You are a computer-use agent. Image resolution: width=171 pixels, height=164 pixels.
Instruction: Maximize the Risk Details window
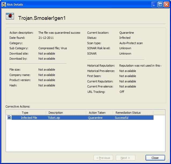pyautogui.click(x=160, y=4)
